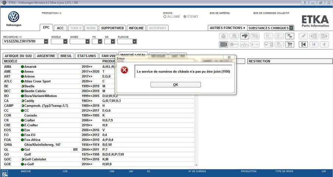Select the Corrado row

tap(99, 115)
